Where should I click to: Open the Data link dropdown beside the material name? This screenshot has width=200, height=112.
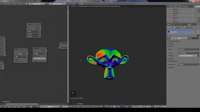(194, 38)
